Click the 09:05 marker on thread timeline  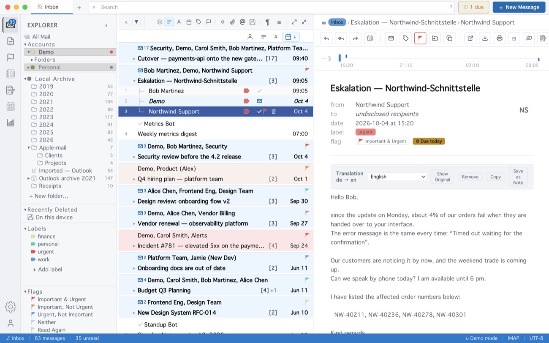click(x=538, y=60)
